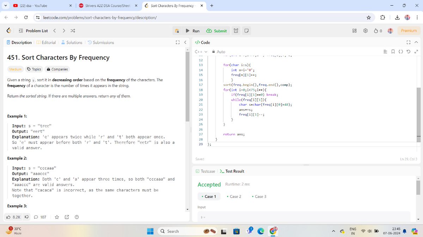
Task: Switch to the Testcase tab
Action: click(x=205, y=171)
